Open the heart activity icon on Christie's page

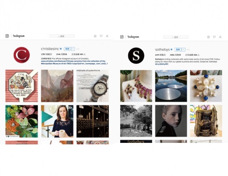(101, 36)
